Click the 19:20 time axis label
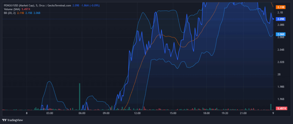293x124 pixels. [225, 113]
